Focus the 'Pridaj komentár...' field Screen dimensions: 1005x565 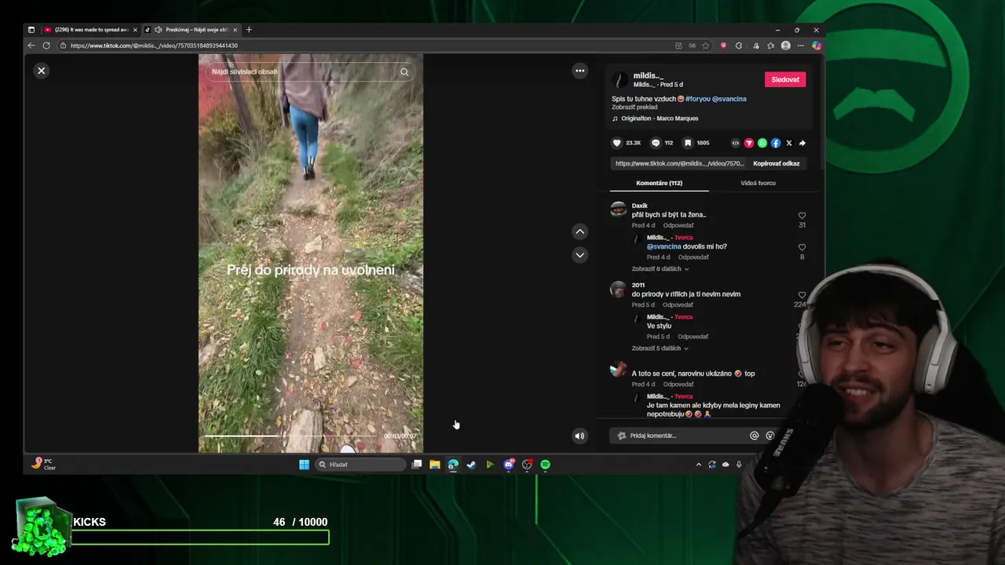point(680,436)
